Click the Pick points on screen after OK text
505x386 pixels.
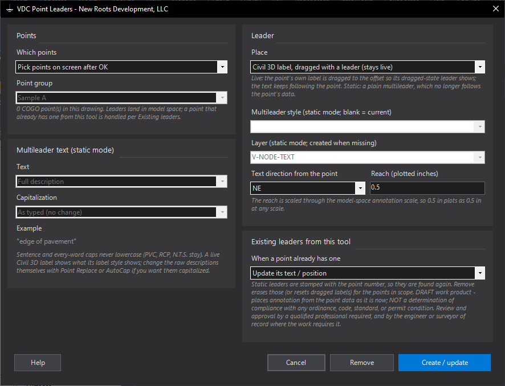[63, 67]
